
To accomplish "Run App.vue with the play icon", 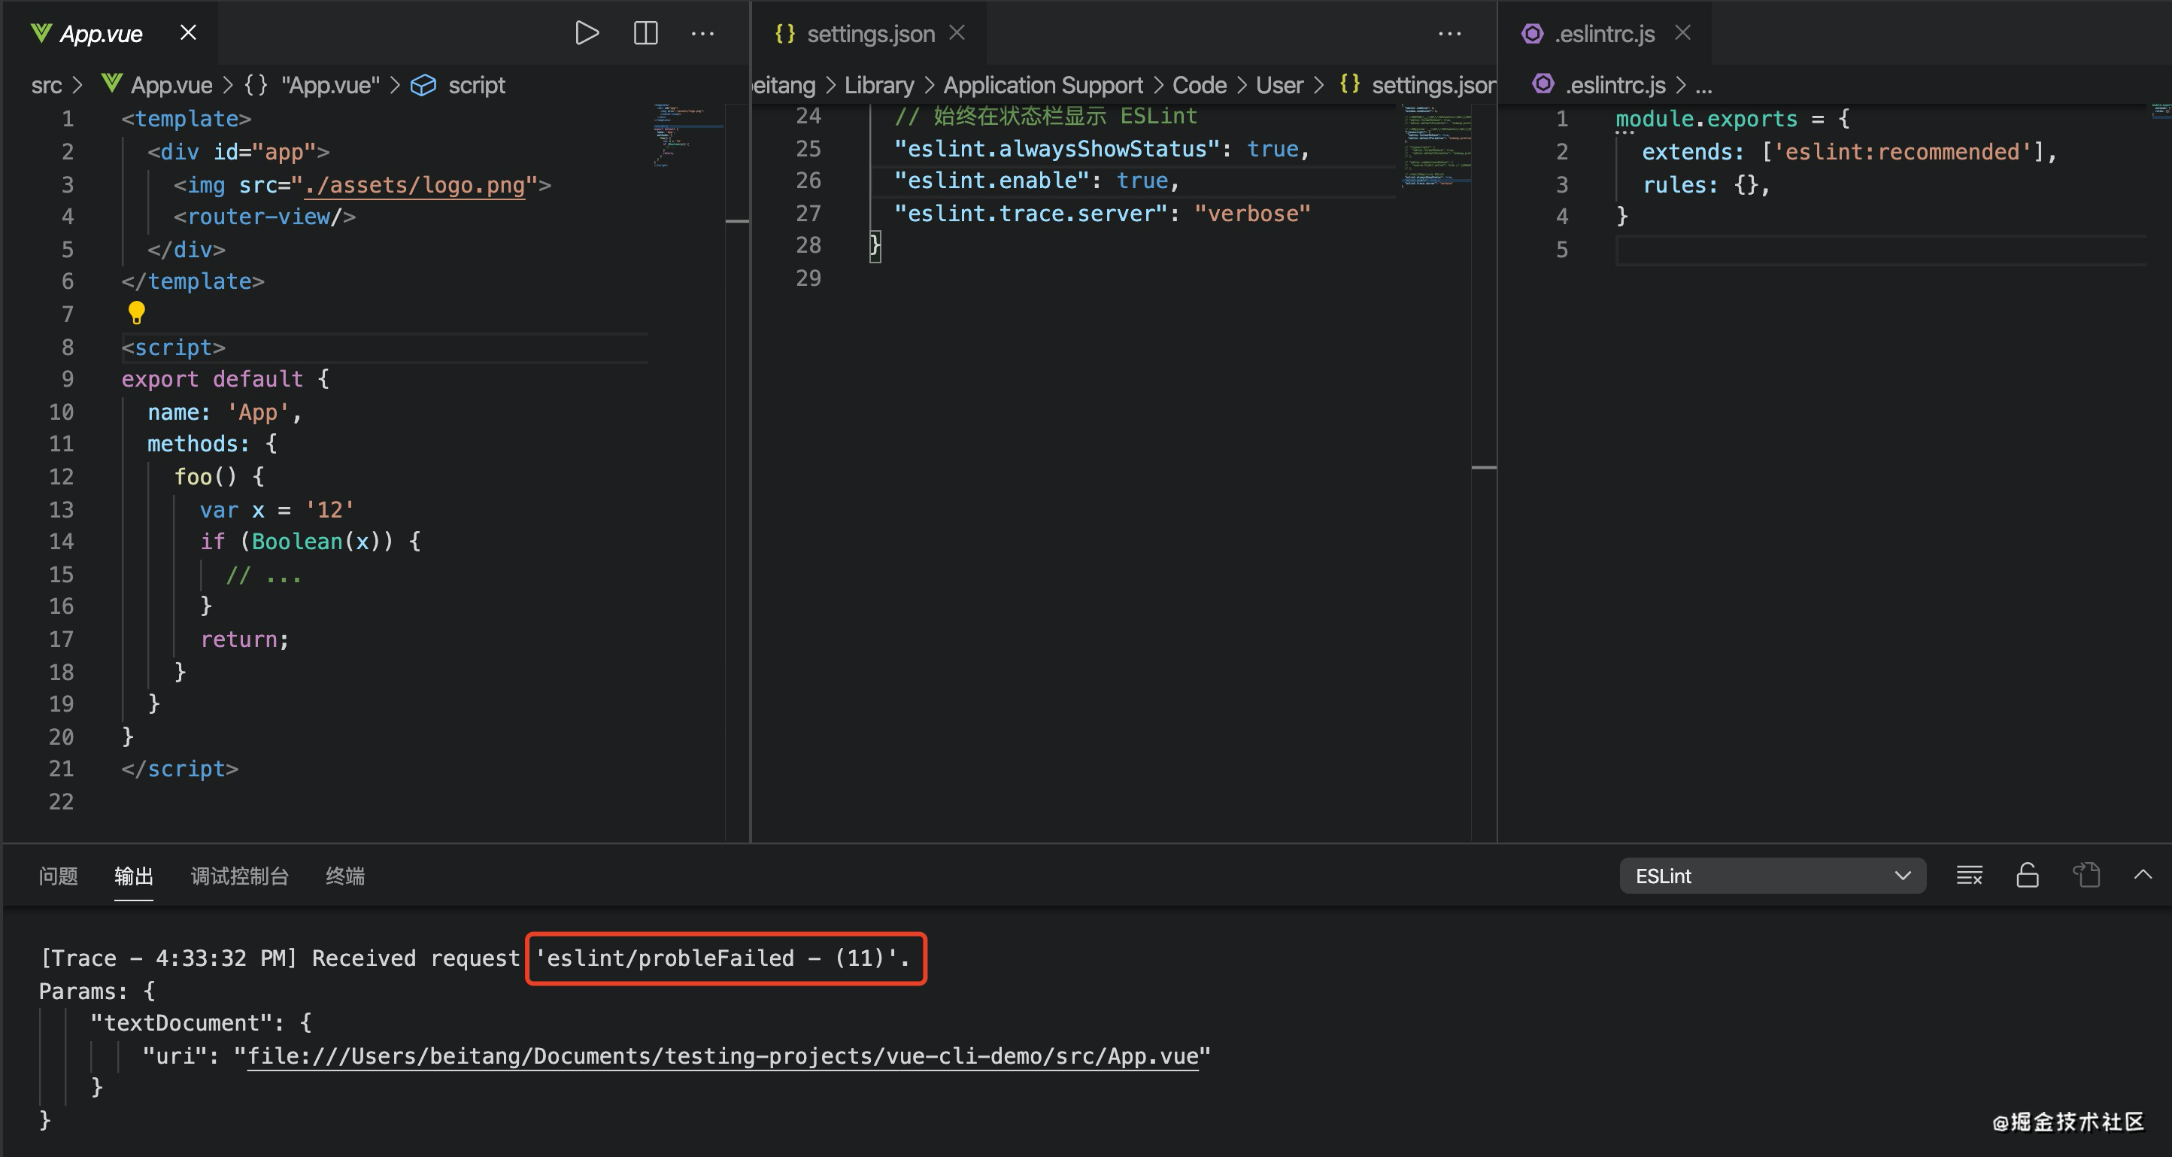I will point(586,34).
